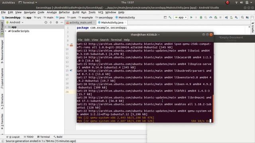
Task: Select Gradle Scripts in project tree
Action: click(x=20, y=31)
